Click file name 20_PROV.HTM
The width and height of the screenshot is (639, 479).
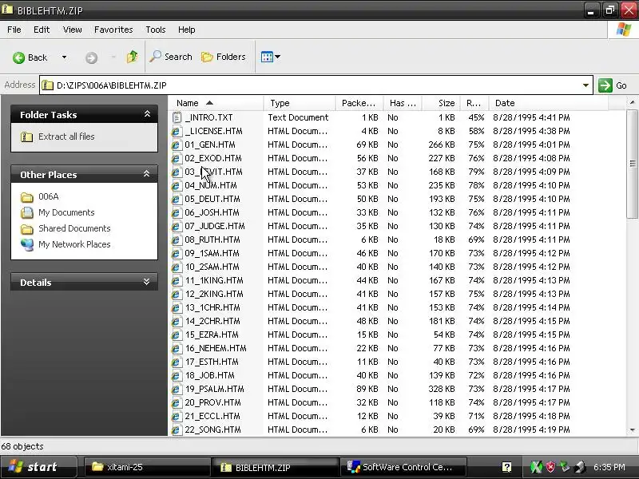(212, 402)
